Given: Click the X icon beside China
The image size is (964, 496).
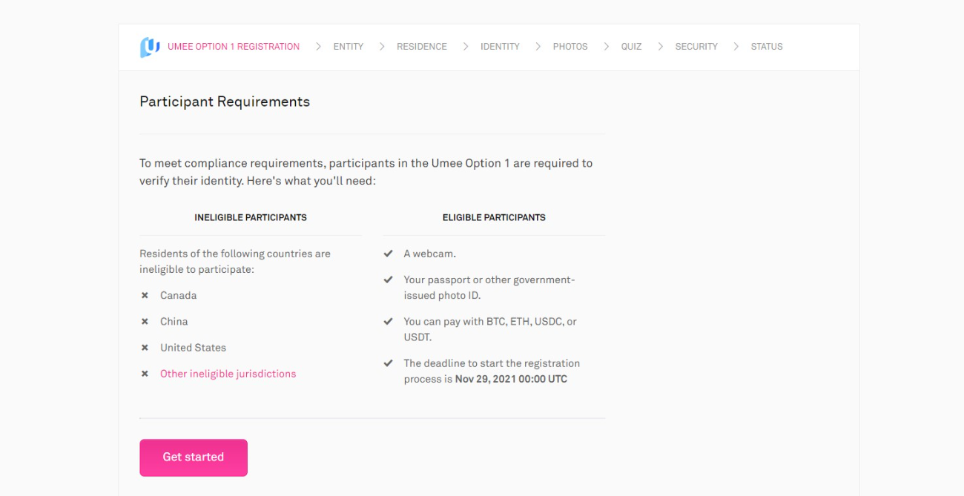Looking at the screenshot, I should [x=145, y=322].
